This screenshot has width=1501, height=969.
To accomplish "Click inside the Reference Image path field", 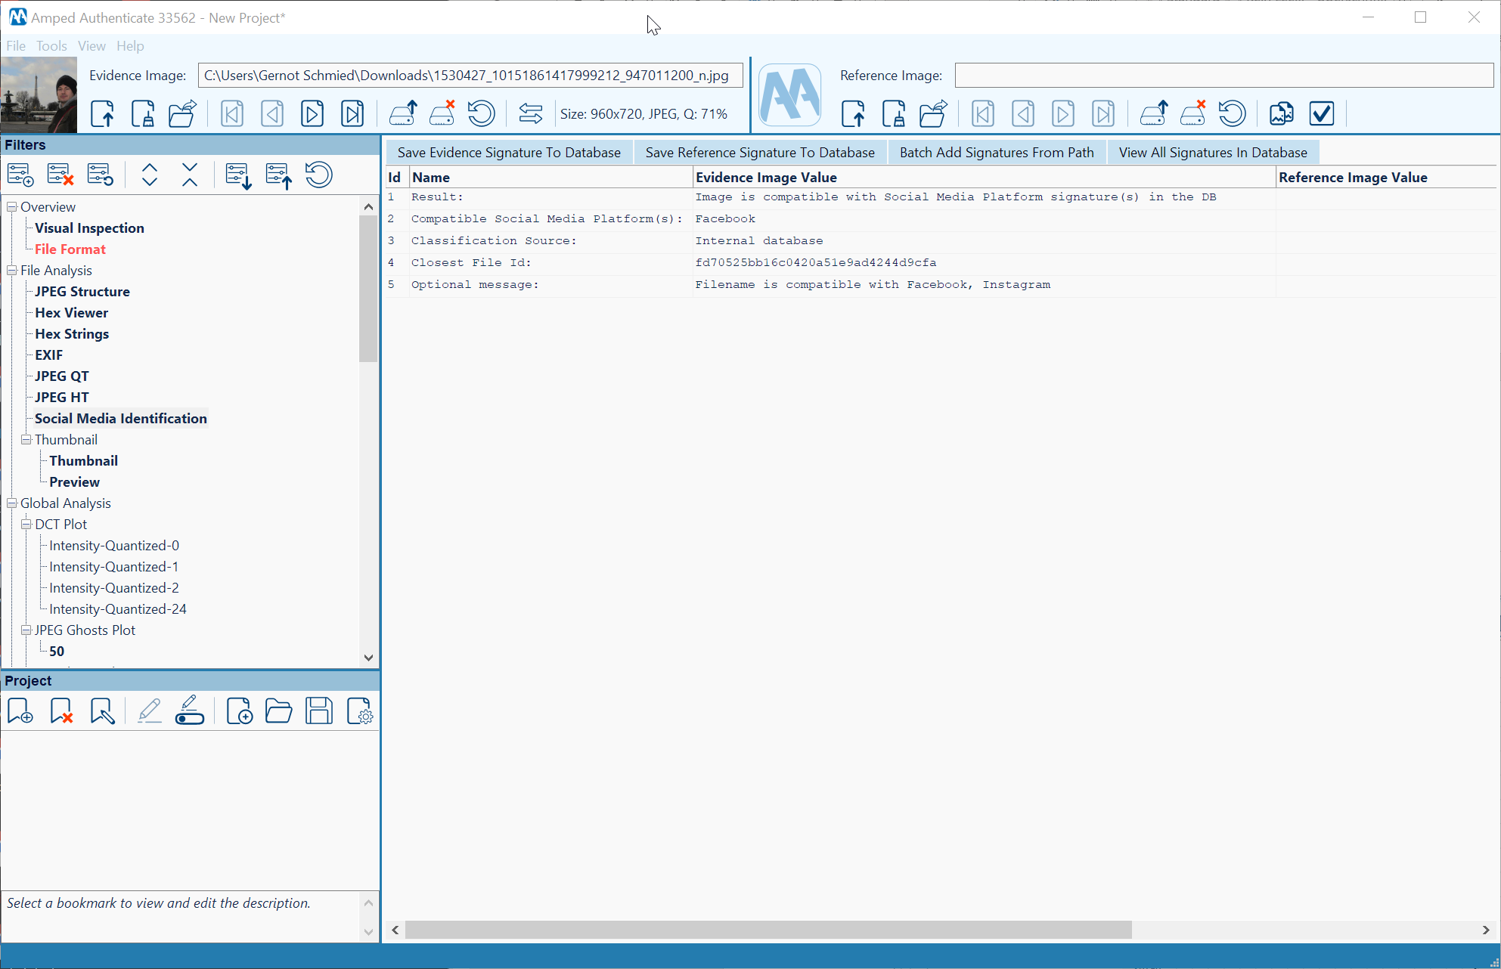I will pyautogui.click(x=1223, y=75).
